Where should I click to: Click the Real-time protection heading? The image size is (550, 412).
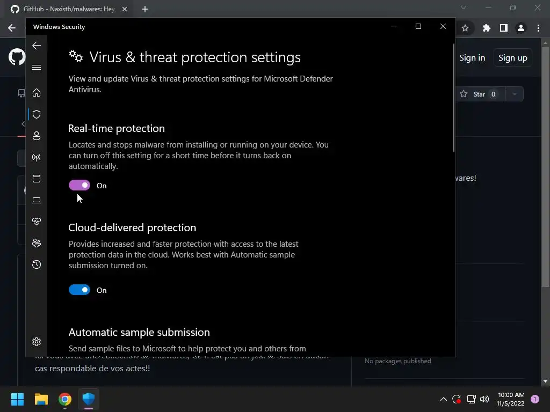117,128
